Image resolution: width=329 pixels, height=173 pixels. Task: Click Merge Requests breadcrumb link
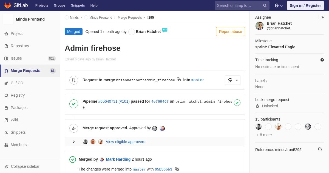pyautogui.click(x=130, y=18)
